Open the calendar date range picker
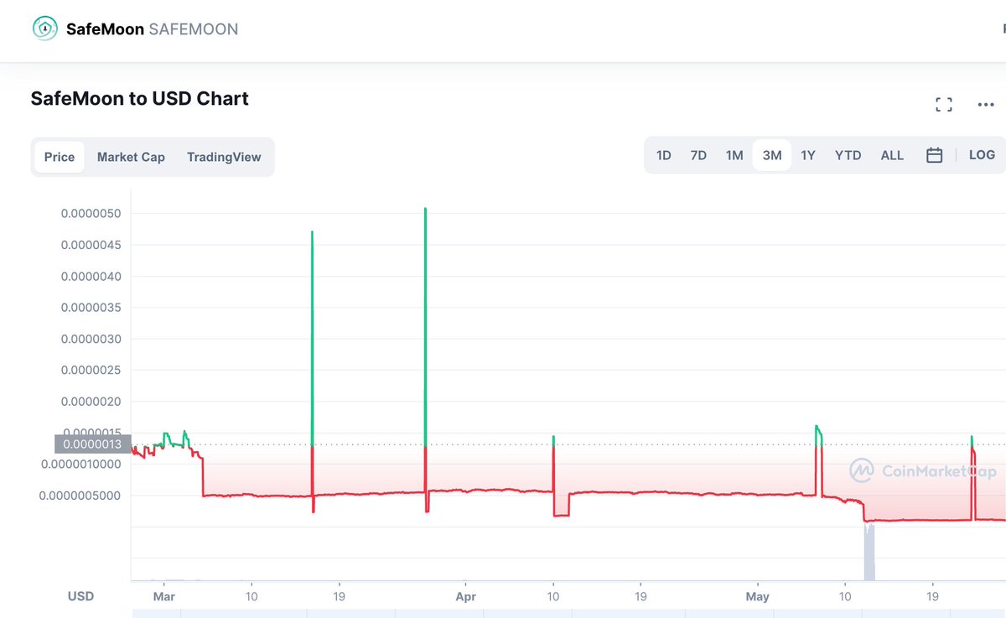The width and height of the screenshot is (1006, 618). [x=935, y=155]
